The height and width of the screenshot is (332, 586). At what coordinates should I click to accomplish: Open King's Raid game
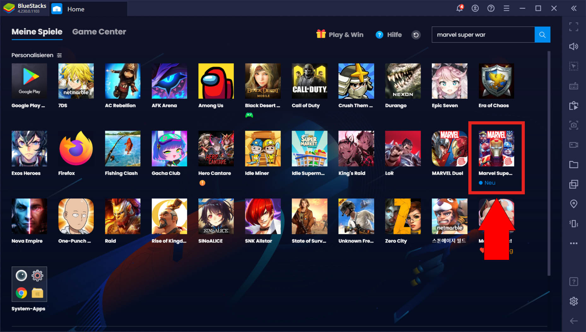[x=356, y=148]
